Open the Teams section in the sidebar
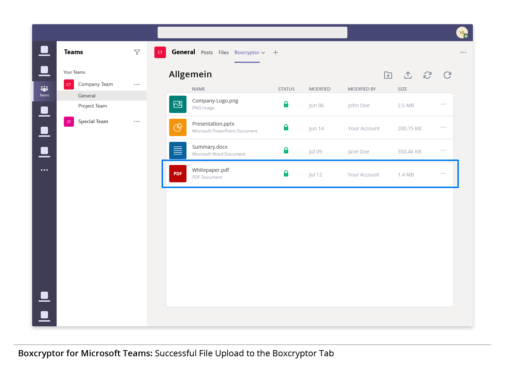Image resolution: width=505 pixels, height=379 pixels. click(44, 91)
